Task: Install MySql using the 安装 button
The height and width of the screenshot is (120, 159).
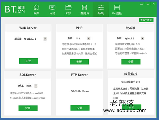Action: (131, 62)
